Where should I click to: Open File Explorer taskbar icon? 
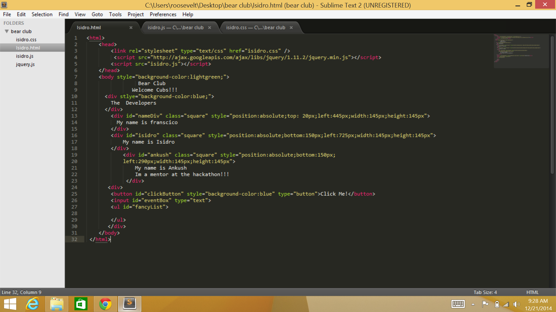click(x=57, y=304)
